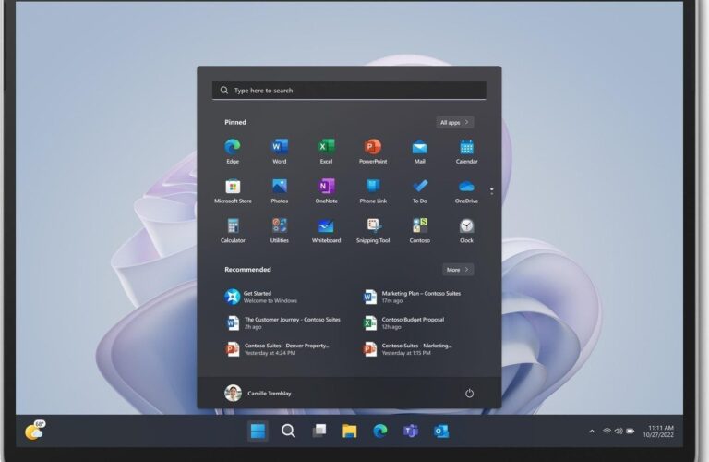
Task: Click the More button in Recommended
Action: (458, 270)
